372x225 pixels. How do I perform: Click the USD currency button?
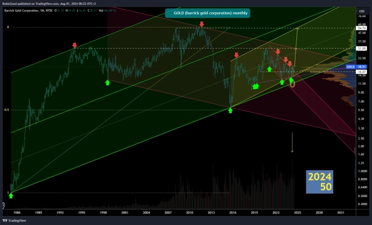362,11
